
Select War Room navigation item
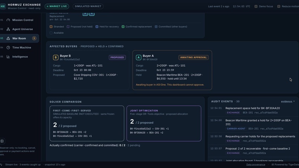click(x=19, y=38)
